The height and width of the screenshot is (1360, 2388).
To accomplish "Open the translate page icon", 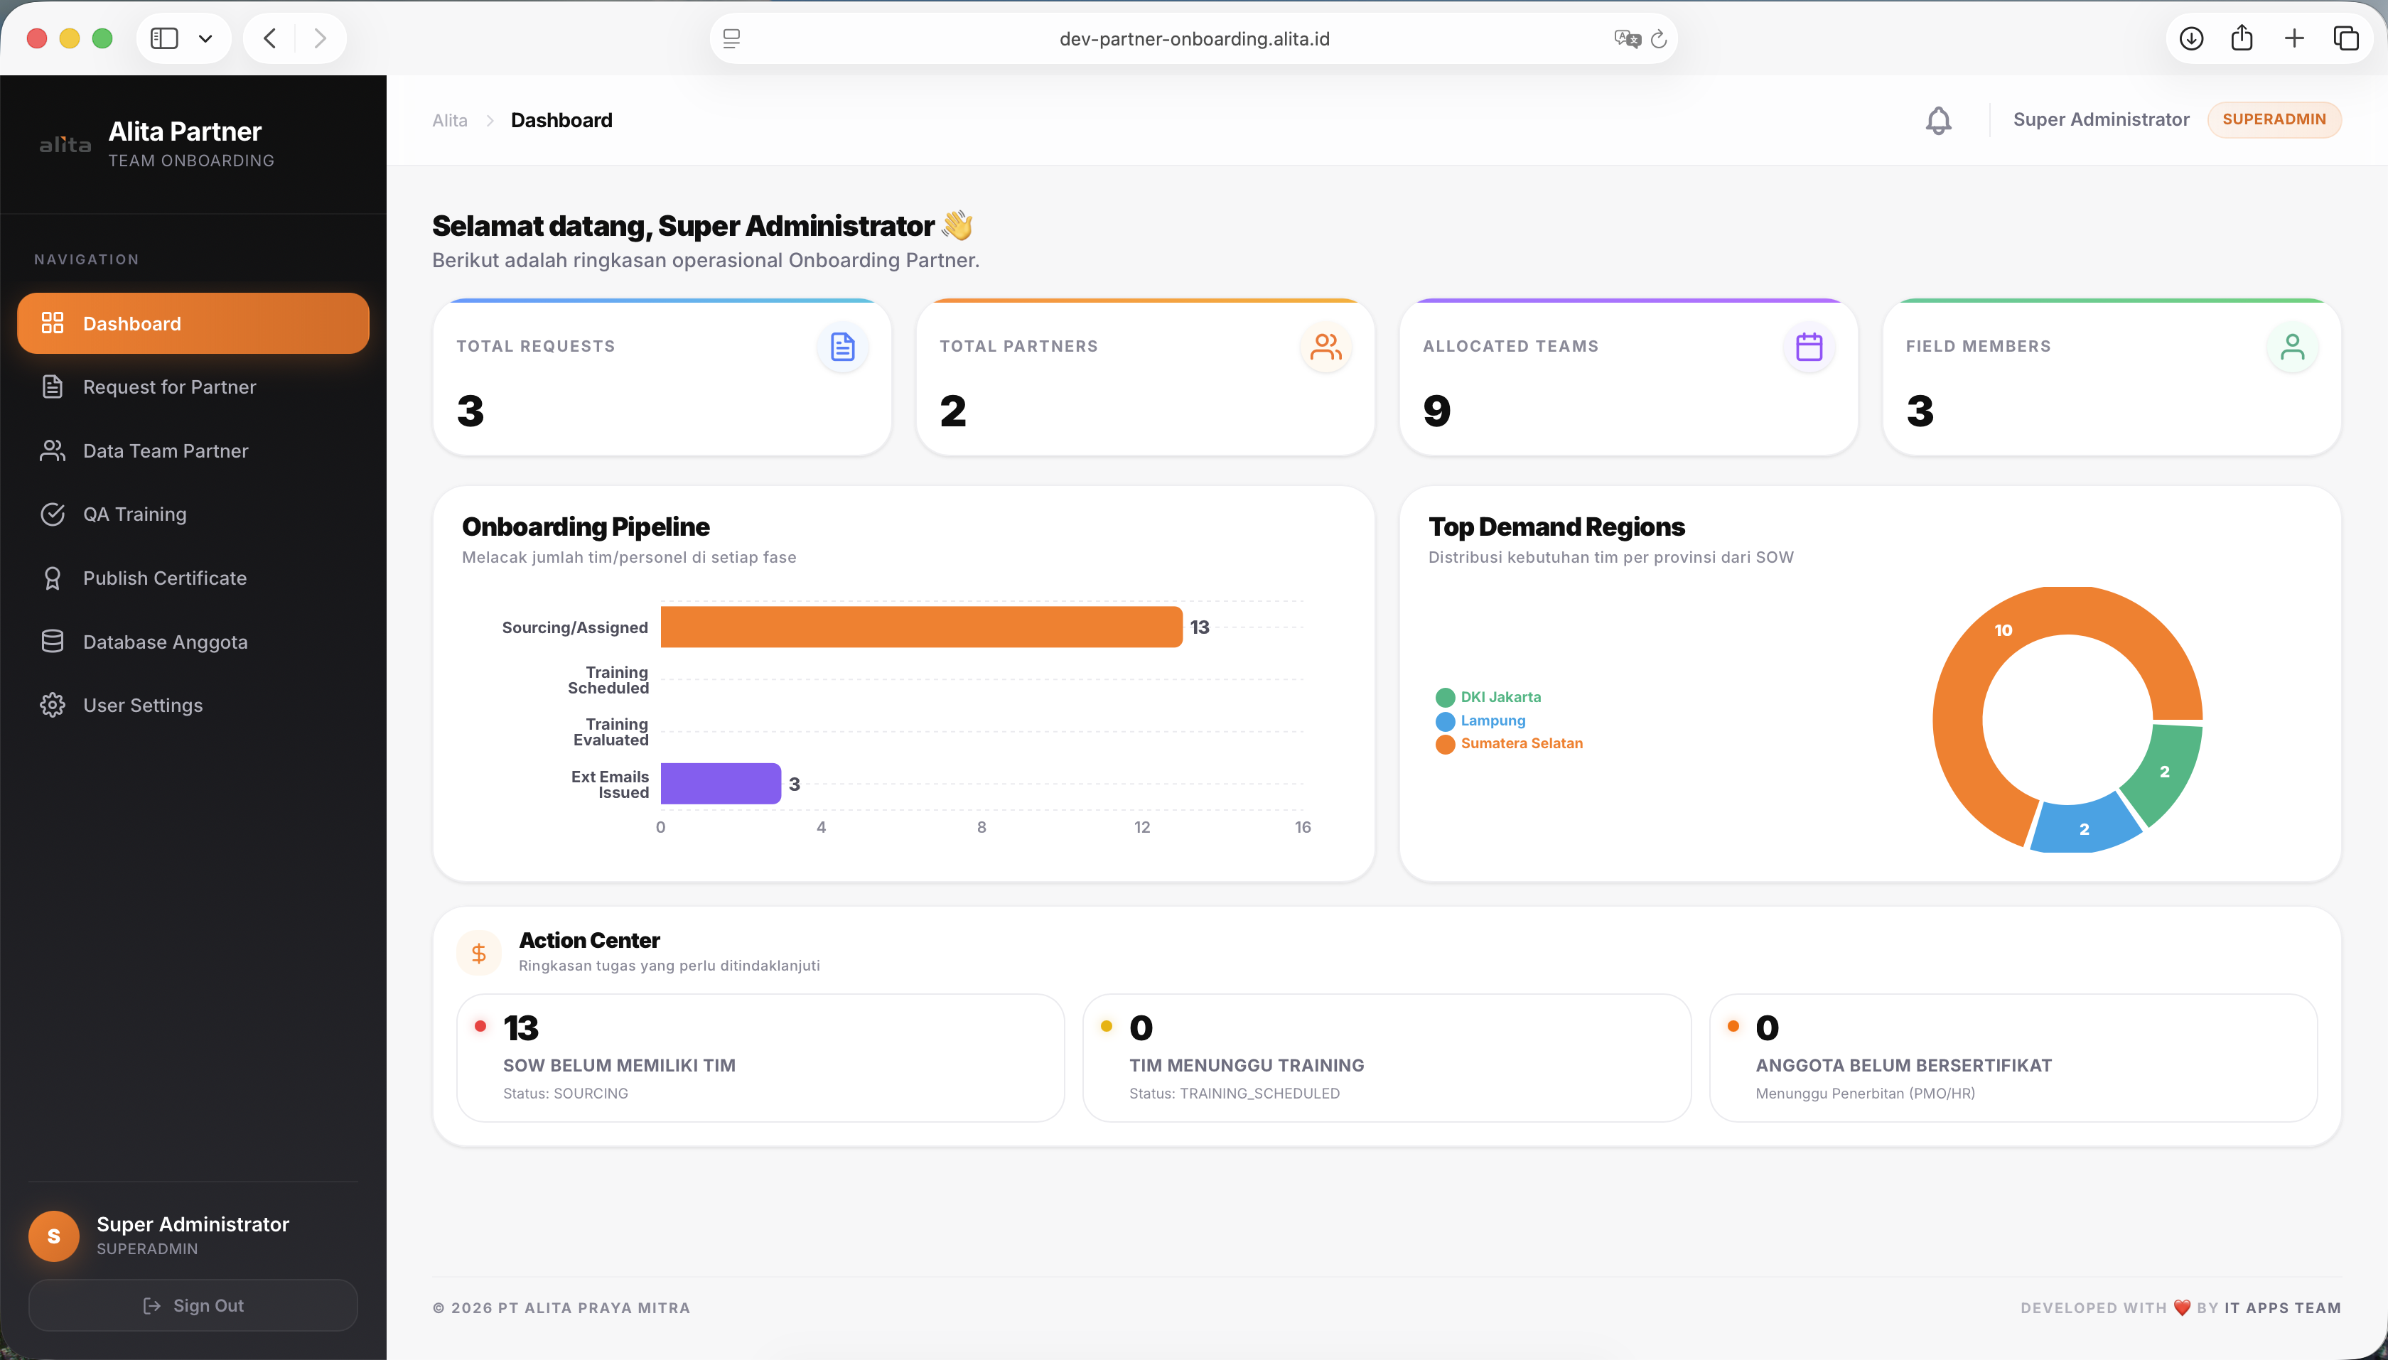I will [x=1628, y=38].
